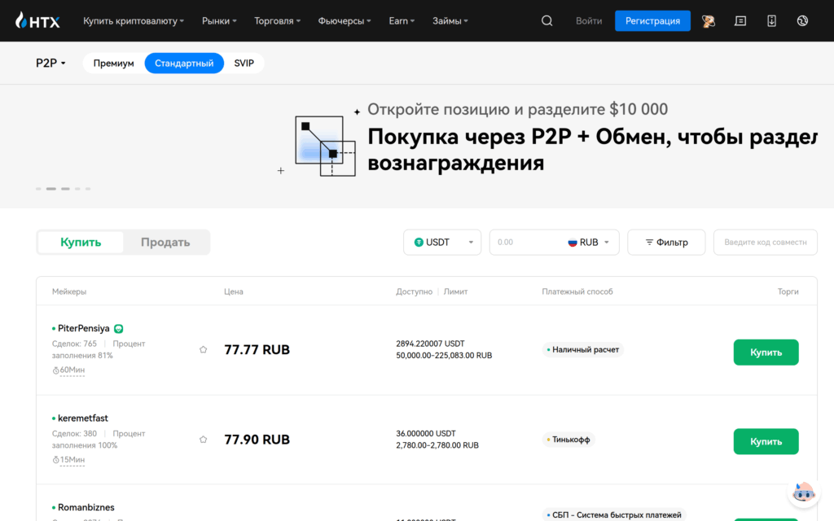
Task: Click the Мейкеры column header
Action: coord(69,292)
